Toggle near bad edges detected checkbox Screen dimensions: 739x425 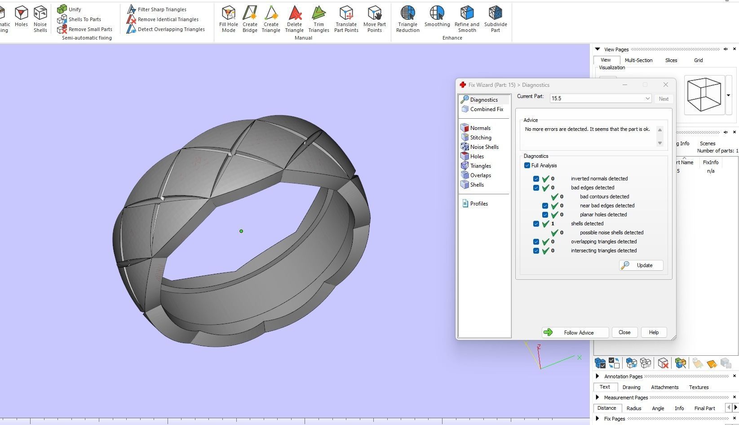(545, 206)
